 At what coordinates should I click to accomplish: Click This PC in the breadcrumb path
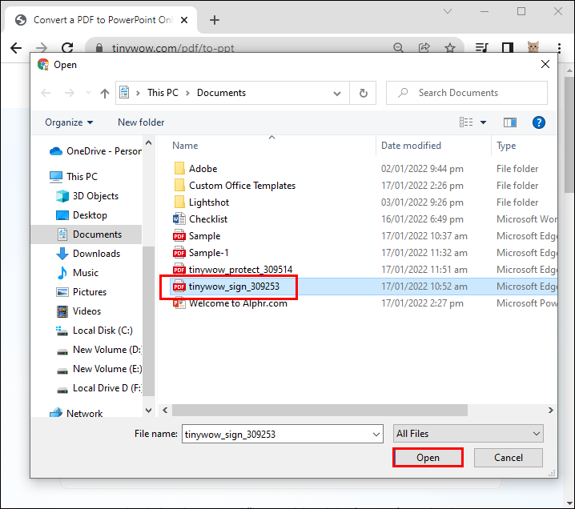[163, 93]
